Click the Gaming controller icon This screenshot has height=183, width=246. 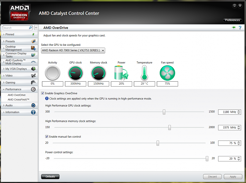33,82
